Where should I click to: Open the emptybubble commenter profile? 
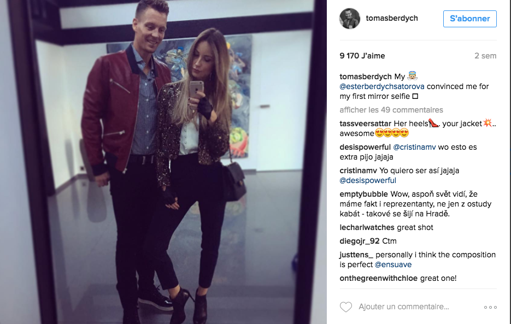(363, 194)
